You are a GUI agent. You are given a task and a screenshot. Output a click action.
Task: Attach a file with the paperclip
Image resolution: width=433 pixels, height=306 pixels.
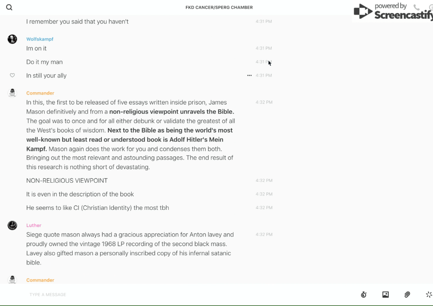tap(407, 295)
